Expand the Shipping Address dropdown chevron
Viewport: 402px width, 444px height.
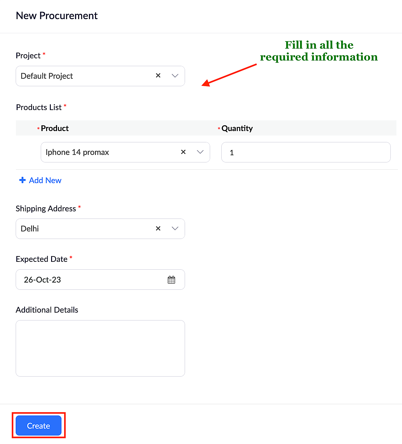tap(175, 229)
